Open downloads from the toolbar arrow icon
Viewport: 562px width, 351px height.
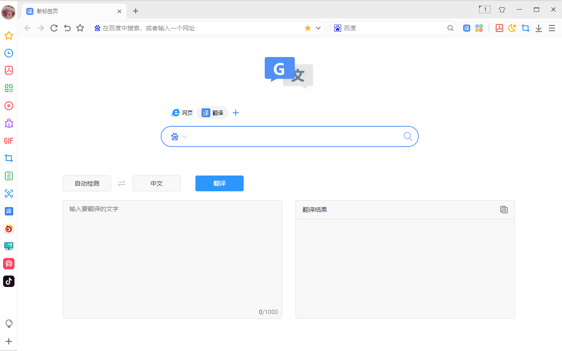click(x=539, y=28)
